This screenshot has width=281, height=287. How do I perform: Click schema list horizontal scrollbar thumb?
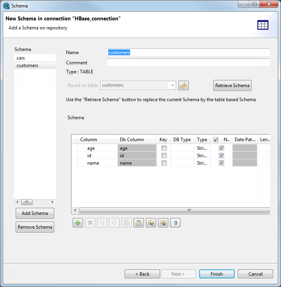pos(27,202)
